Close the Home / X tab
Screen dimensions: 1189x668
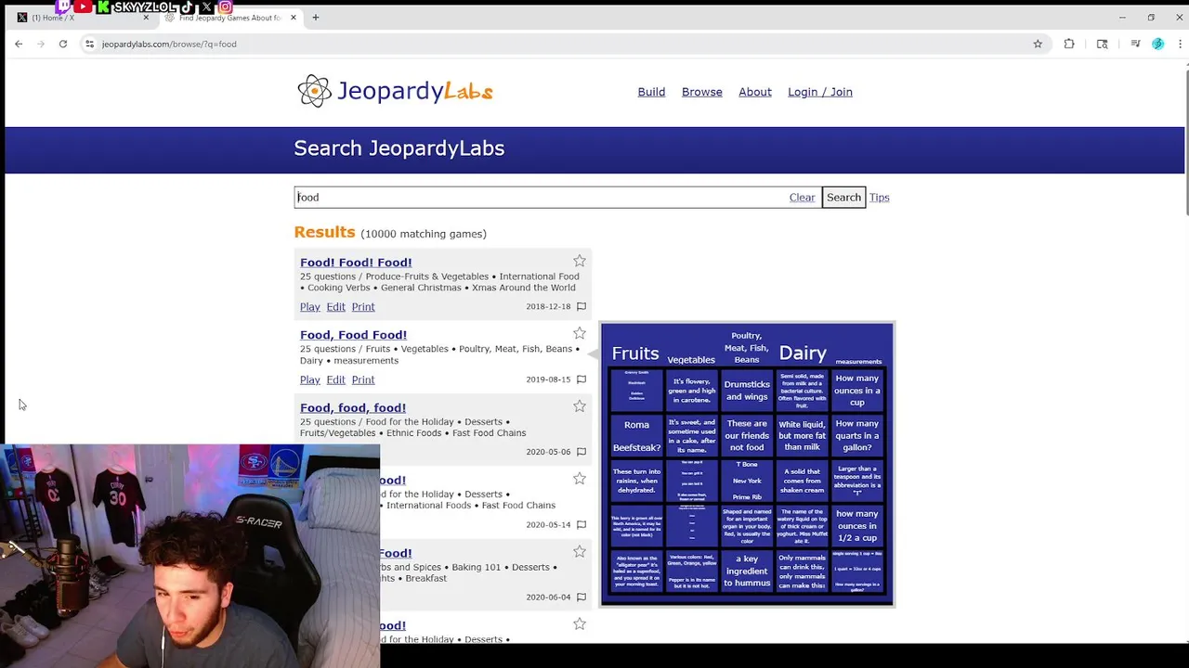146,17
